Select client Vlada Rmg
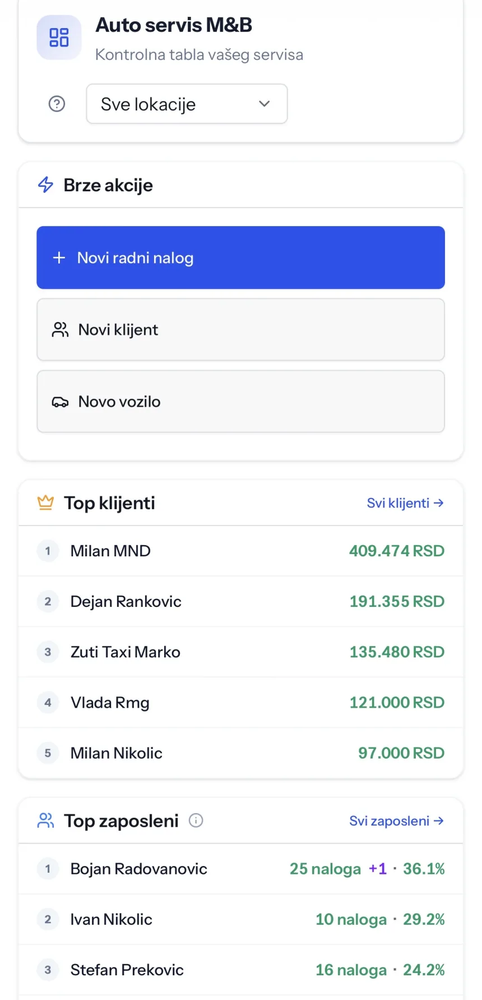The width and height of the screenshot is (482, 1000). click(110, 702)
